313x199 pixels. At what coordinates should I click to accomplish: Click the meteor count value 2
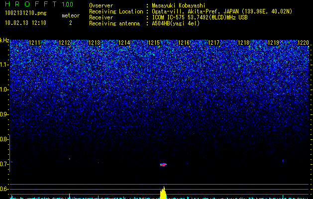[x=71, y=23]
